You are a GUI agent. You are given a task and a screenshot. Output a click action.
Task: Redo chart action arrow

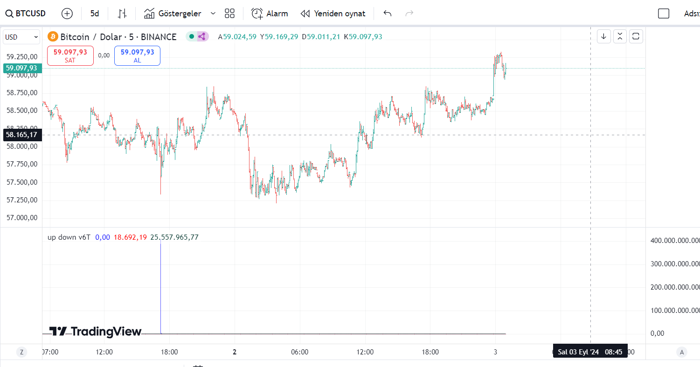(409, 14)
